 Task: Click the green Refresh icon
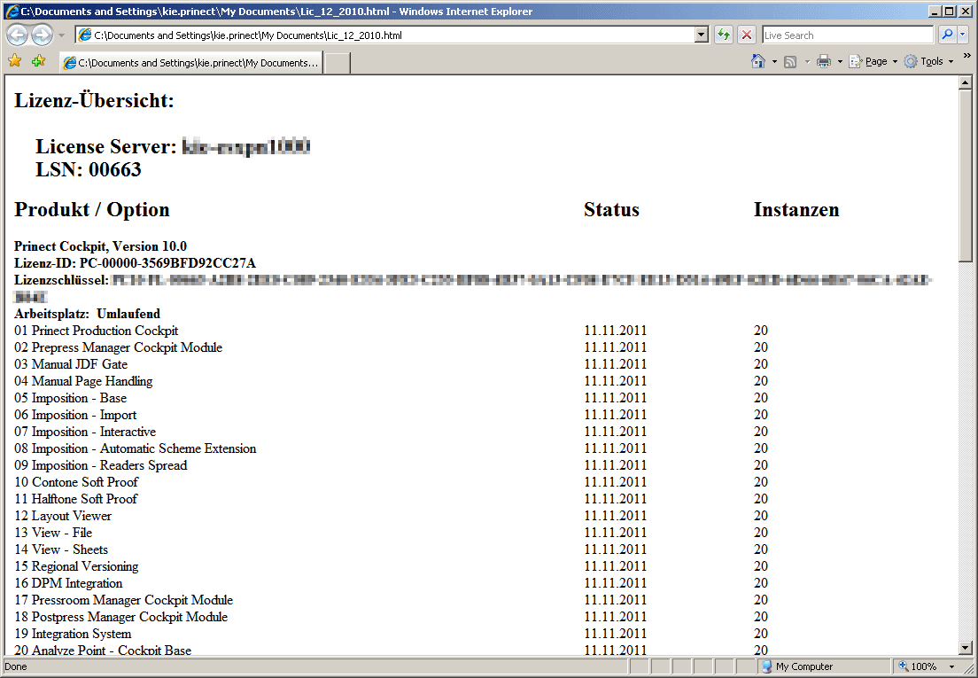pyautogui.click(x=724, y=35)
